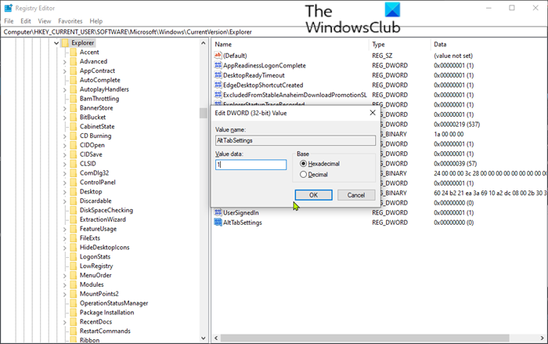The width and height of the screenshot is (548, 344).
Task: Click the 0x00000039 (57) data value
Action: [x=455, y=164]
